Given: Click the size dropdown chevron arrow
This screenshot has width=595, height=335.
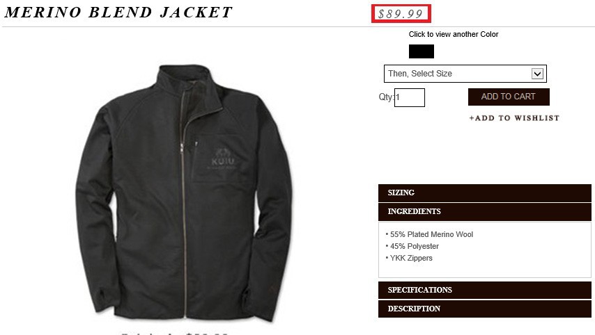Looking at the screenshot, I should pyautogui.click(x=537, y=74).
